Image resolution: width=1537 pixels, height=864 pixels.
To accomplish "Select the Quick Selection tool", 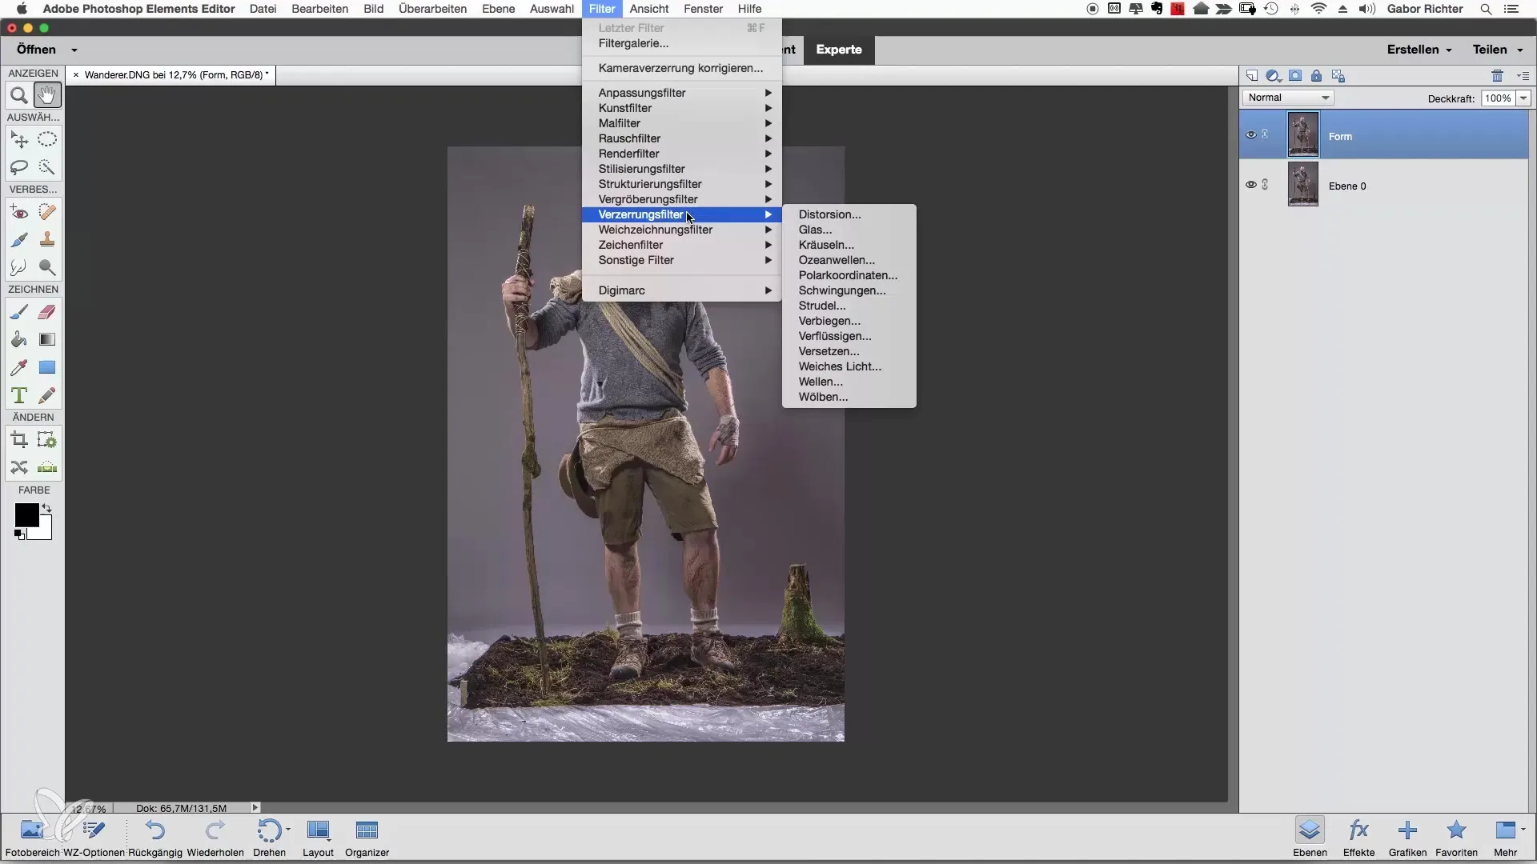I will (x=47, y=167).
